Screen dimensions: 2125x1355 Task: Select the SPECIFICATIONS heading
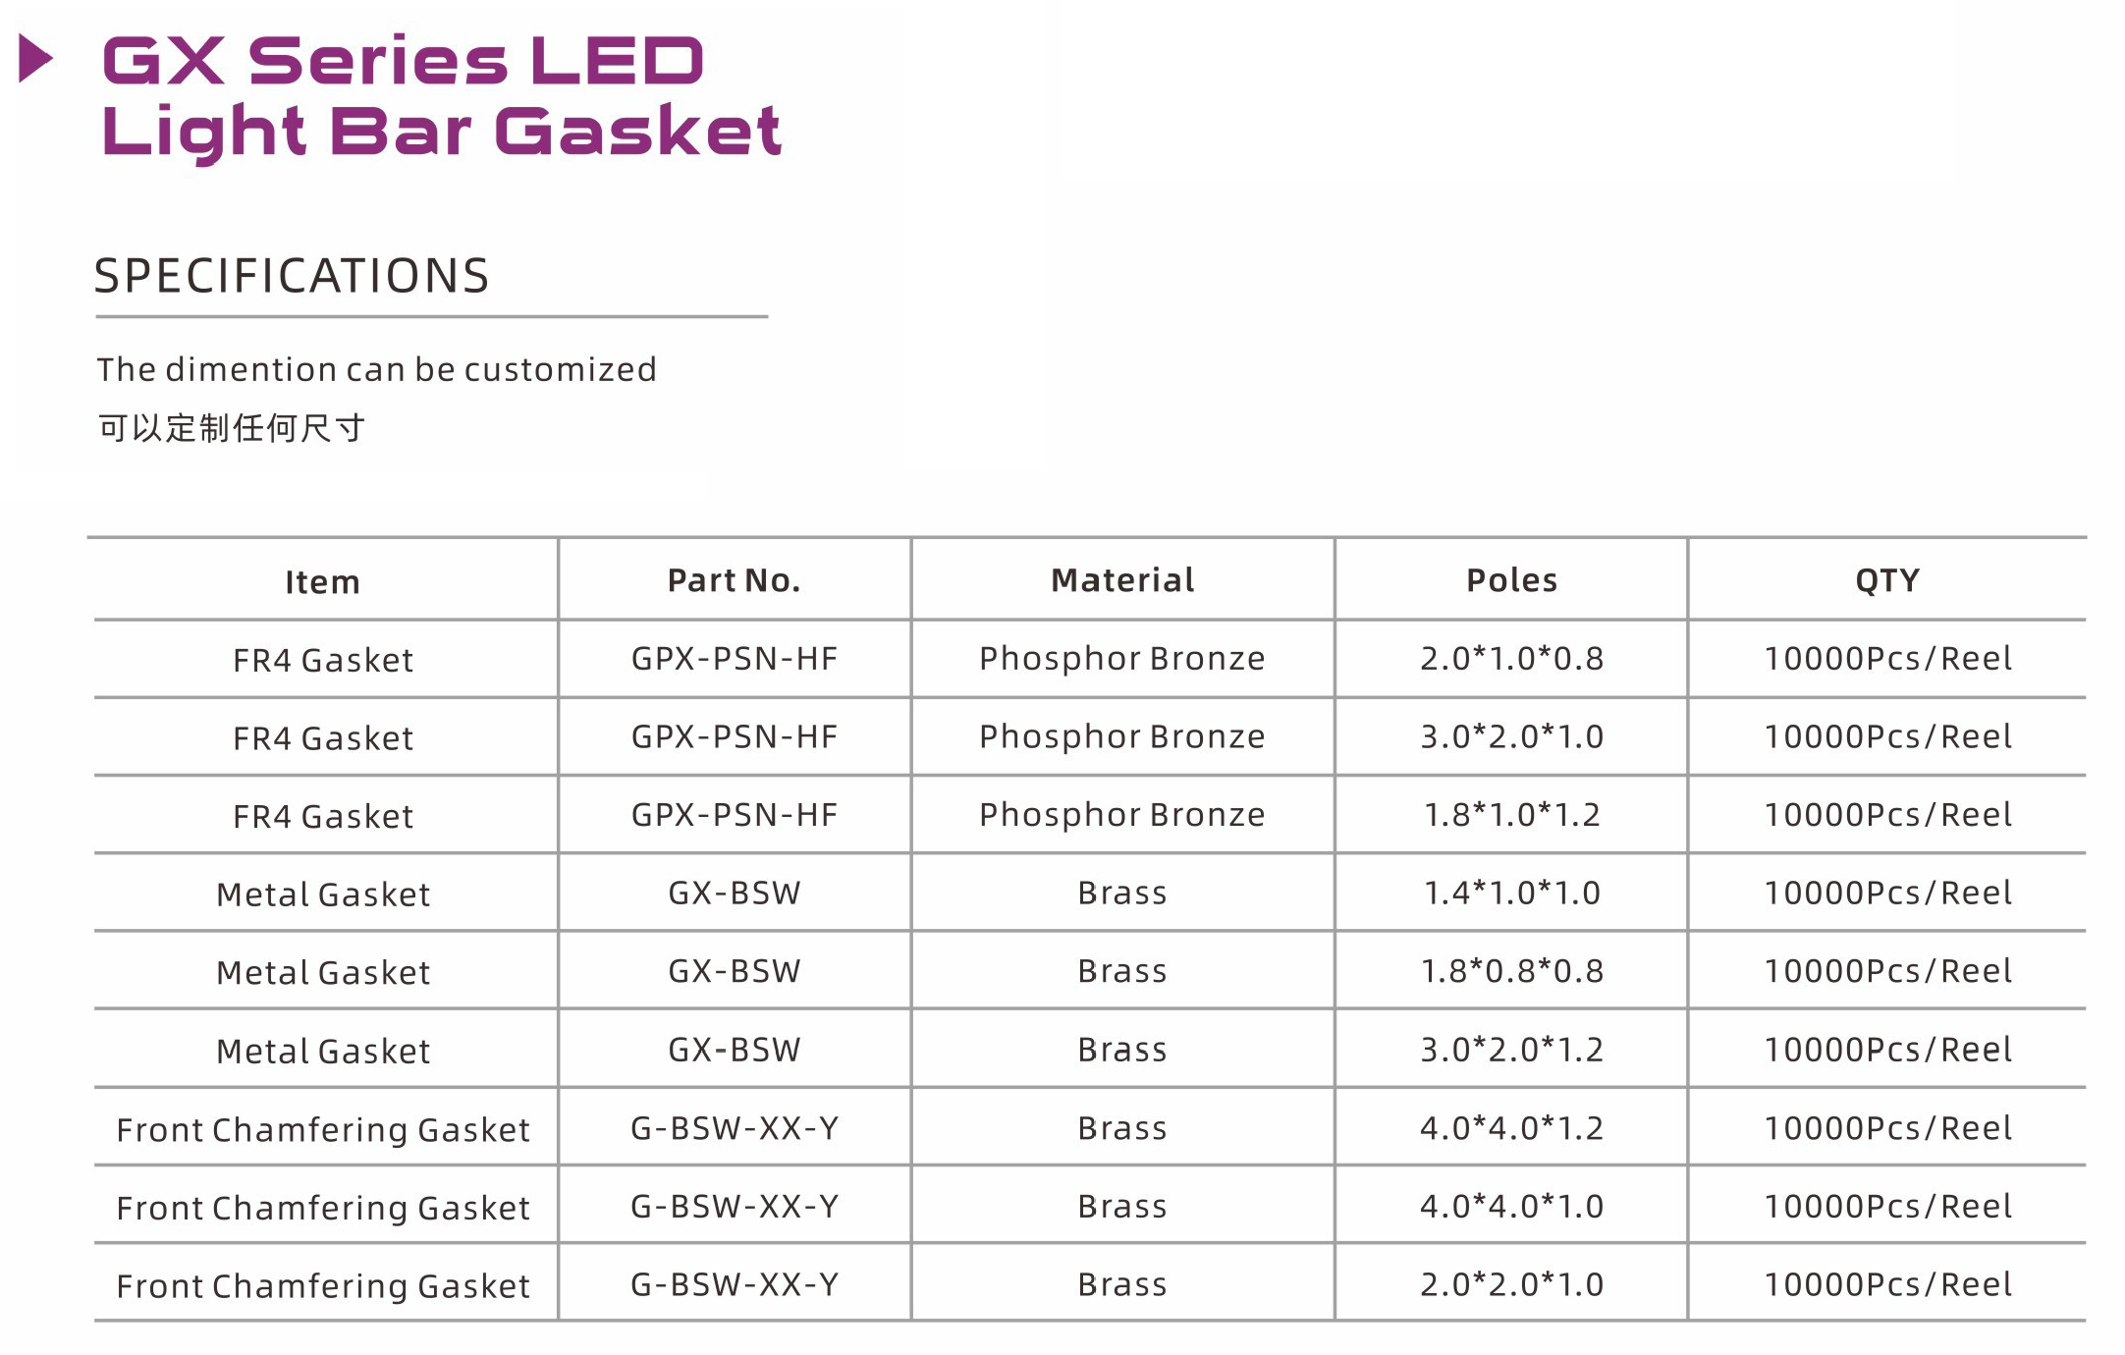click(292, 276)
